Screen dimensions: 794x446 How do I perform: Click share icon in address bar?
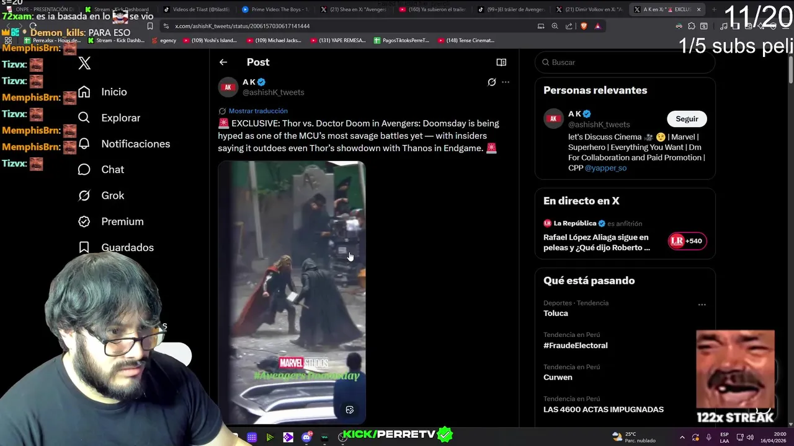pyautogui.click(x=569, y=26)
